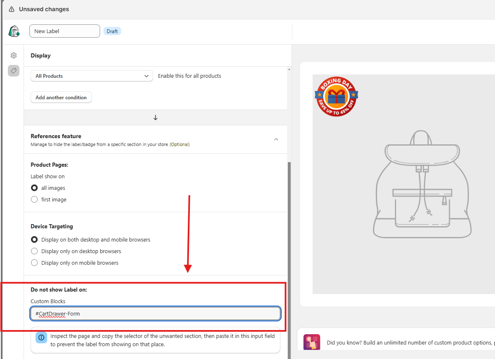The height and width of the screenshot is (359, 495).
Task: Choose display only on mobile browsers
Action: point(35,263)
